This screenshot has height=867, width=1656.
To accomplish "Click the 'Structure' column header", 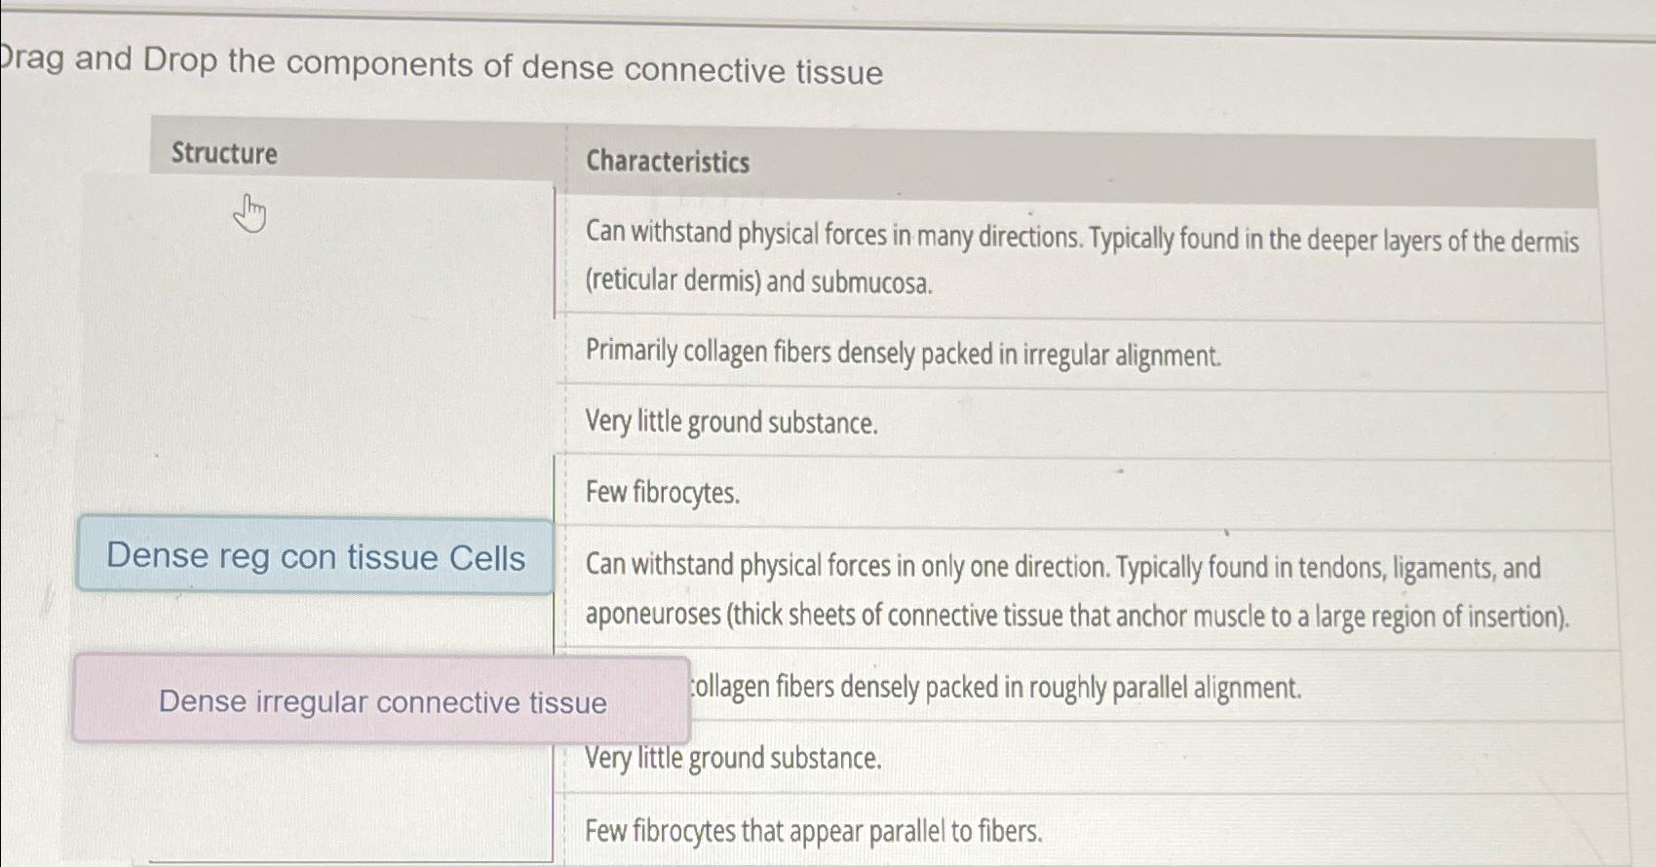I will tap(222, 153).
